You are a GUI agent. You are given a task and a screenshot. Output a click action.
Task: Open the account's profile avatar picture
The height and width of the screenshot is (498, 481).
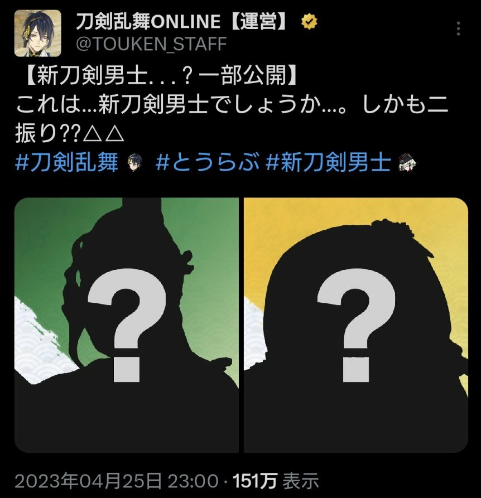38,33
